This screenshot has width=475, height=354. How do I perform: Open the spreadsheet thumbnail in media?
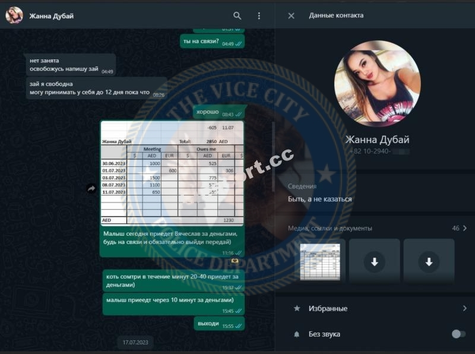coord(320,261)
